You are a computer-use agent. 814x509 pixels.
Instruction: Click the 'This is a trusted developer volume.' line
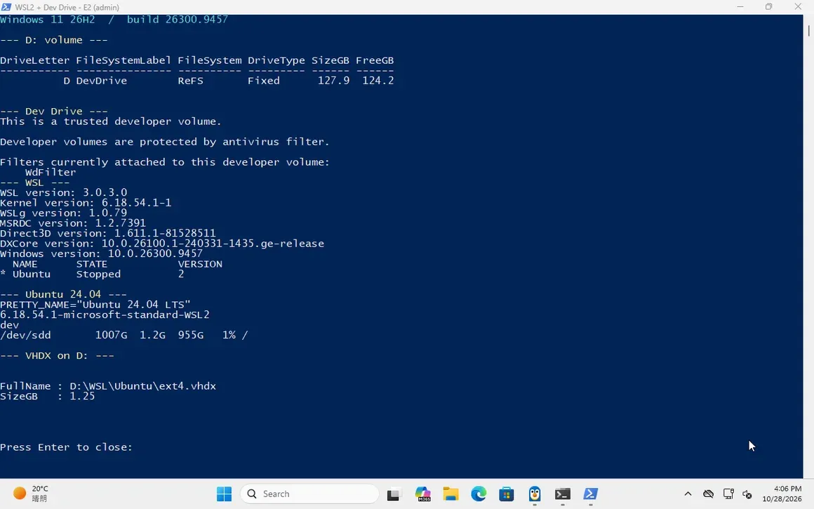click(x=111, y=121)
